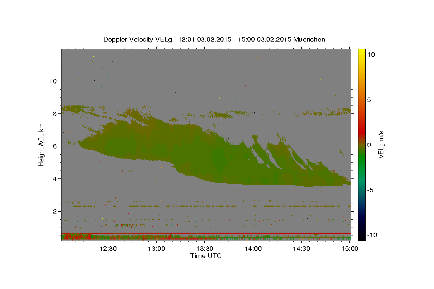Click the 12:30 time tick label
Screen dimensions: 434x289
108,249
